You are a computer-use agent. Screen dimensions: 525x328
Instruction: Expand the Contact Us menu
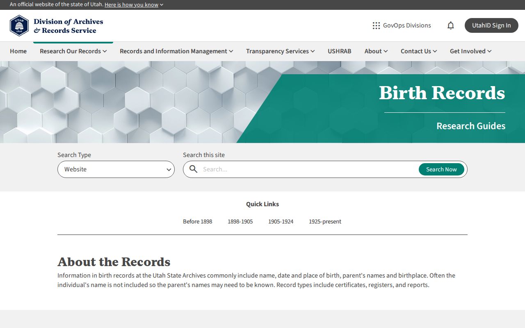[419, 51]
